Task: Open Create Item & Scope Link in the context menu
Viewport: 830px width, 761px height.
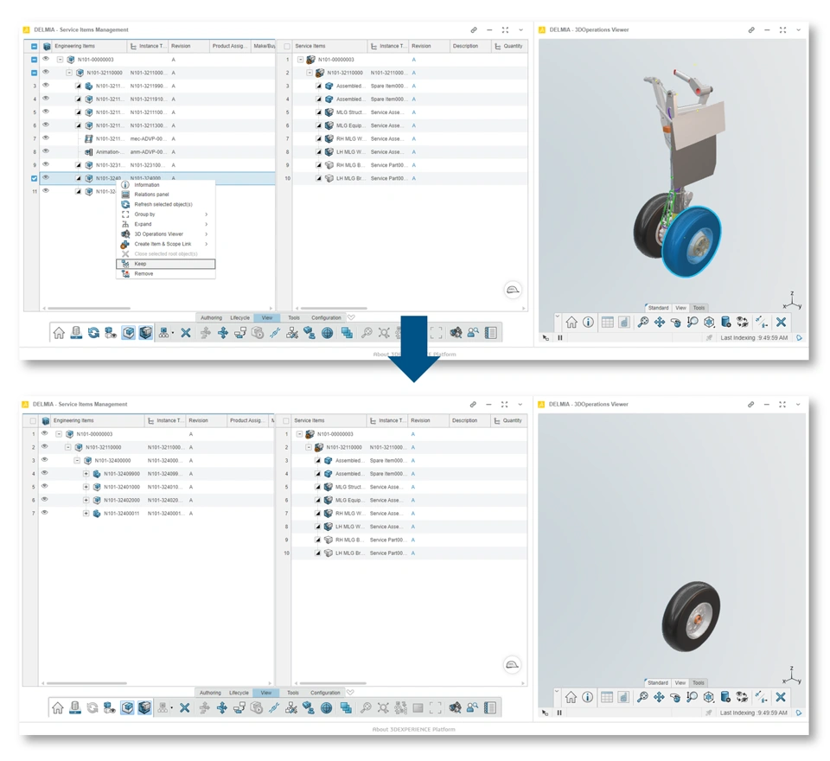Action: (x=165, y=244)
